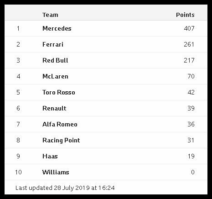Screen dimensions: 212x199
Task: Select the Red Bull team row
Action: (106, 60)
